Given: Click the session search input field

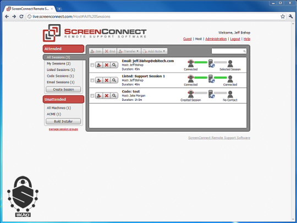Looking at the screenshot, I should click(229, 51).
